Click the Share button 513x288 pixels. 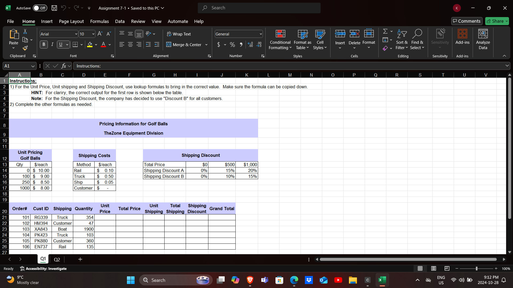coord(497,21)
